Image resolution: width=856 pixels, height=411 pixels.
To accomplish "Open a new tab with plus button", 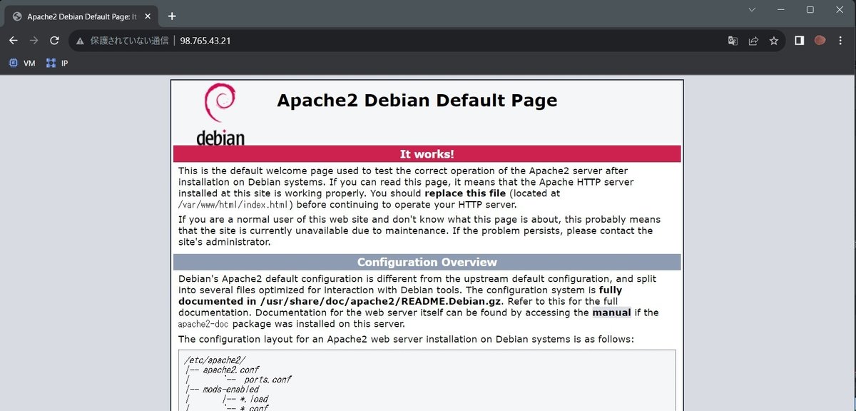I will click(x=172, y=16).
